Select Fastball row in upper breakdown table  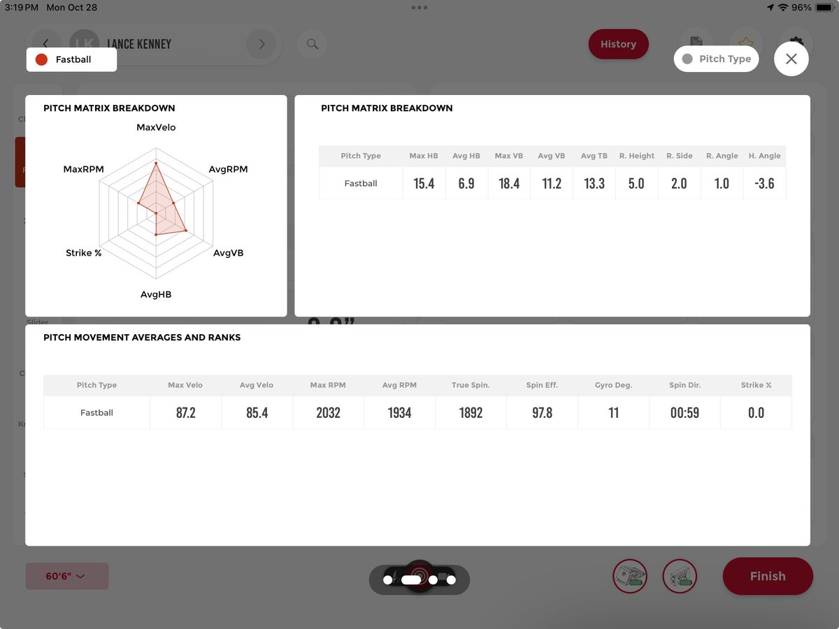tap(552, 183)
